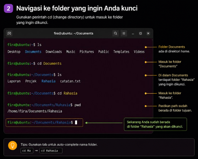Select the Public folder name

[104, 52]
